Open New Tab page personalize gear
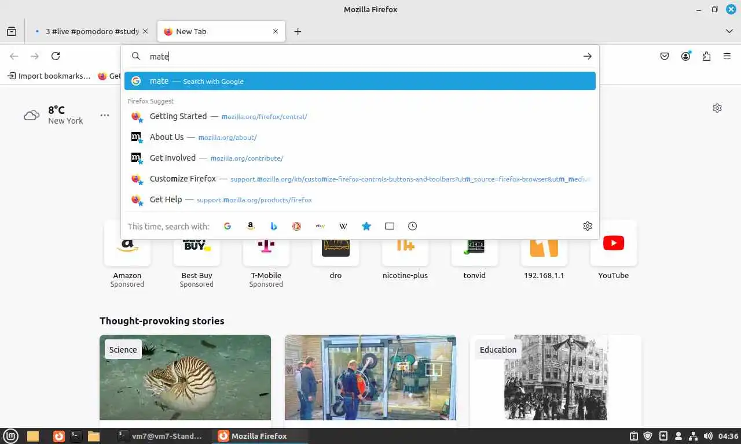 [x=717, y=108]
